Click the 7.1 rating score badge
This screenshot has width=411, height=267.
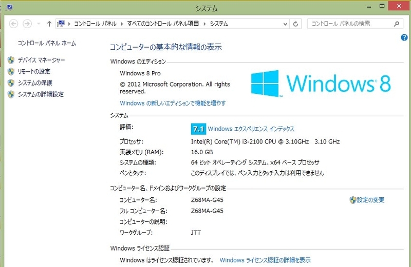(x=198, y=129)
